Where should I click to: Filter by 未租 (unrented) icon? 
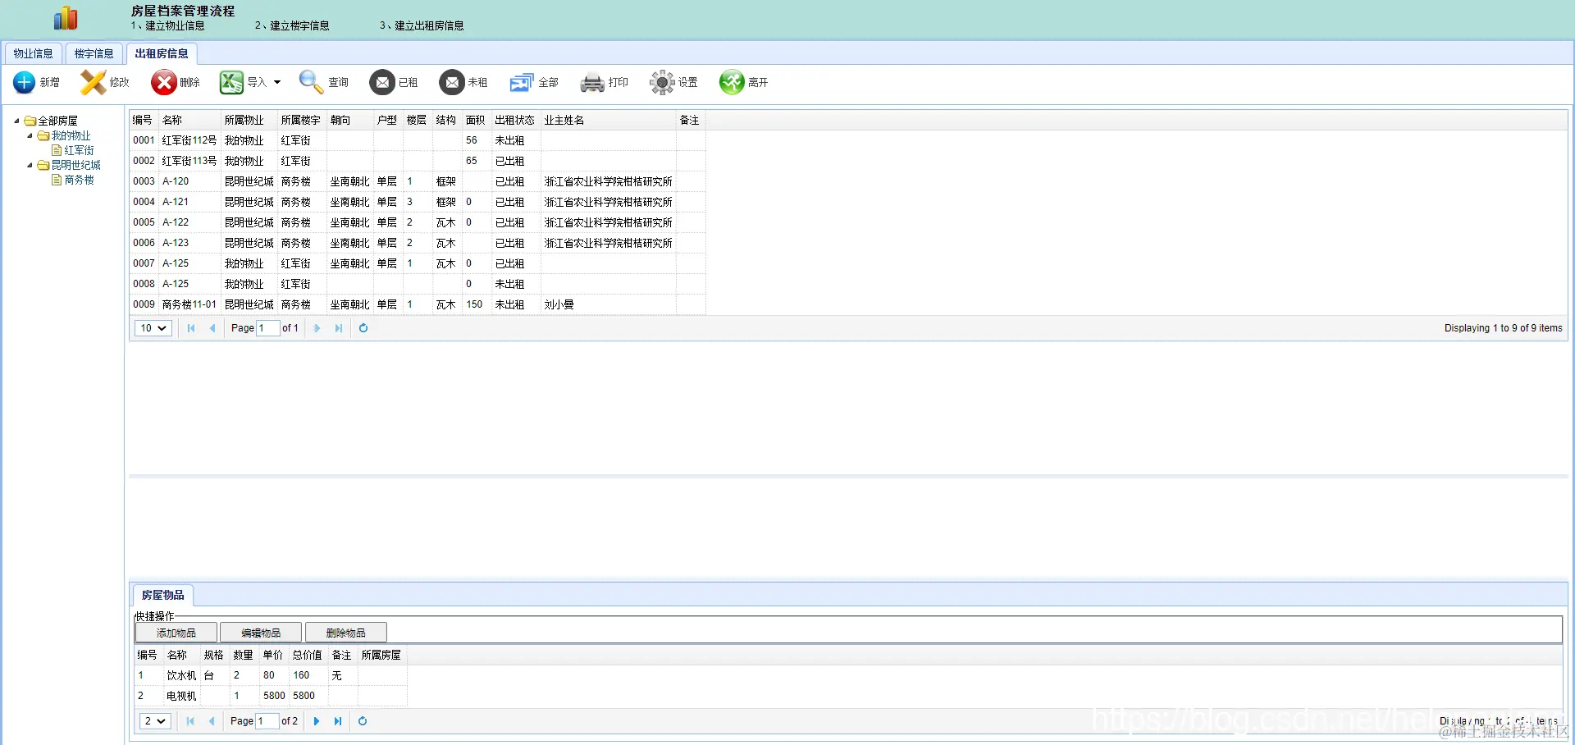coord(452,82)
